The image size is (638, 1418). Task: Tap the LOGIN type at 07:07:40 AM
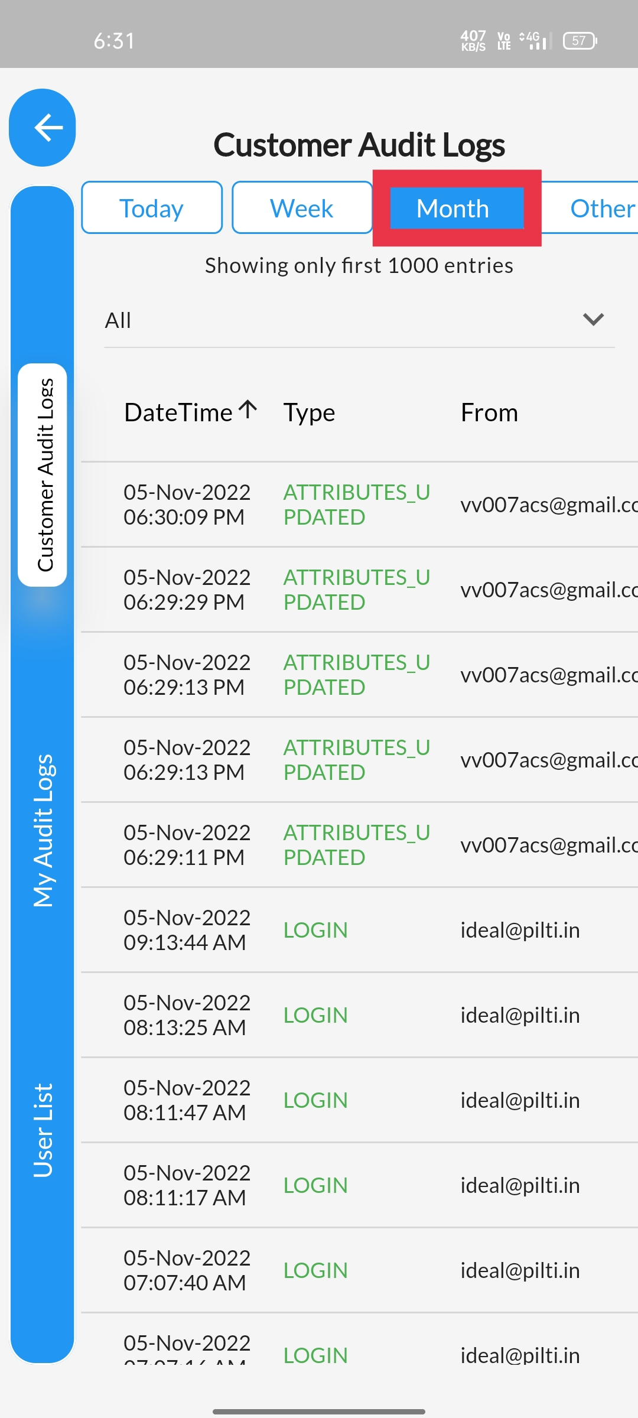pyautogui.click(x=315, y=1270)
